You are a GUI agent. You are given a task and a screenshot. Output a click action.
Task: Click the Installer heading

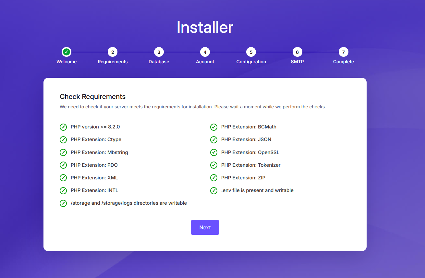[x=205, y=27]
